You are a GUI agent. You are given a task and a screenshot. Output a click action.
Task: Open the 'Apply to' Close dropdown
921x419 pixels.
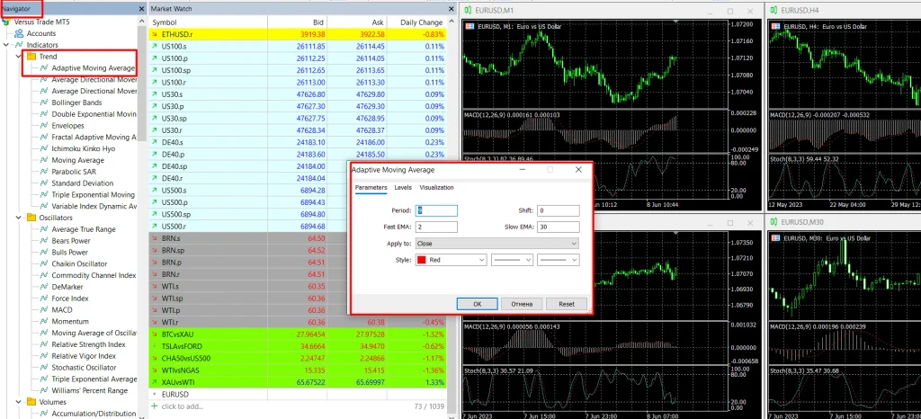pyautogui.click(x=496, y=243)
